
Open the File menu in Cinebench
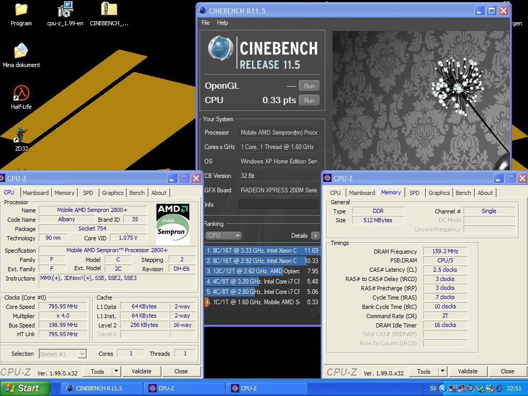click(x=205, y=23)
